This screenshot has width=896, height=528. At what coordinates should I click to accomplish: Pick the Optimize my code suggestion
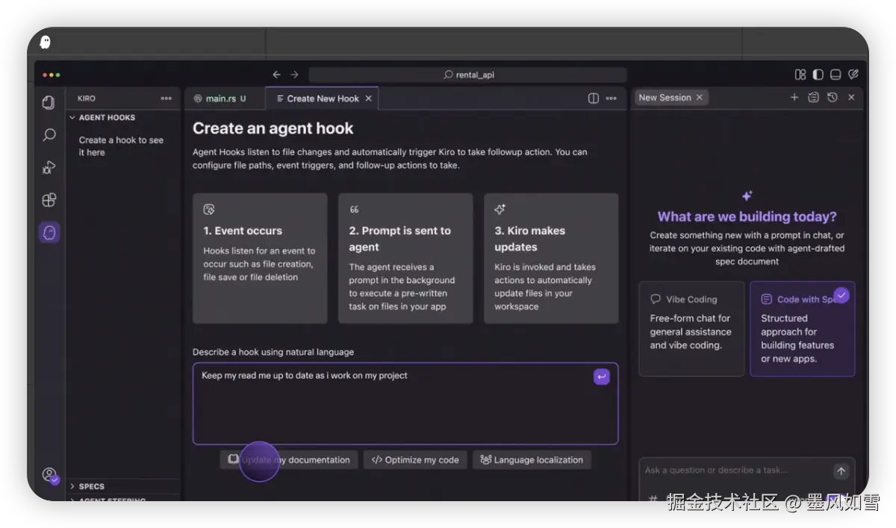[x=416, y=460]
